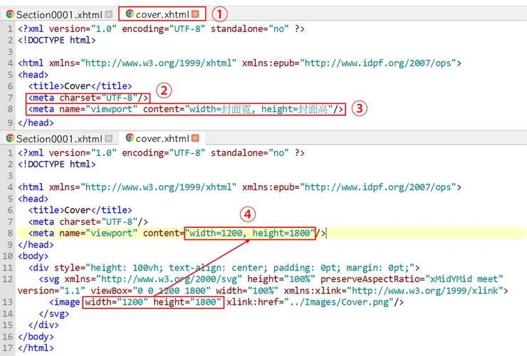527x356 pixels.
Task: Close cover.xhtml tab in upper editor
Action: [x=195, y=14]
